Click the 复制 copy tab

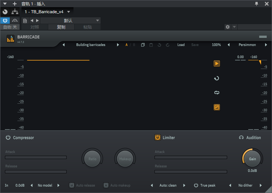61,27
